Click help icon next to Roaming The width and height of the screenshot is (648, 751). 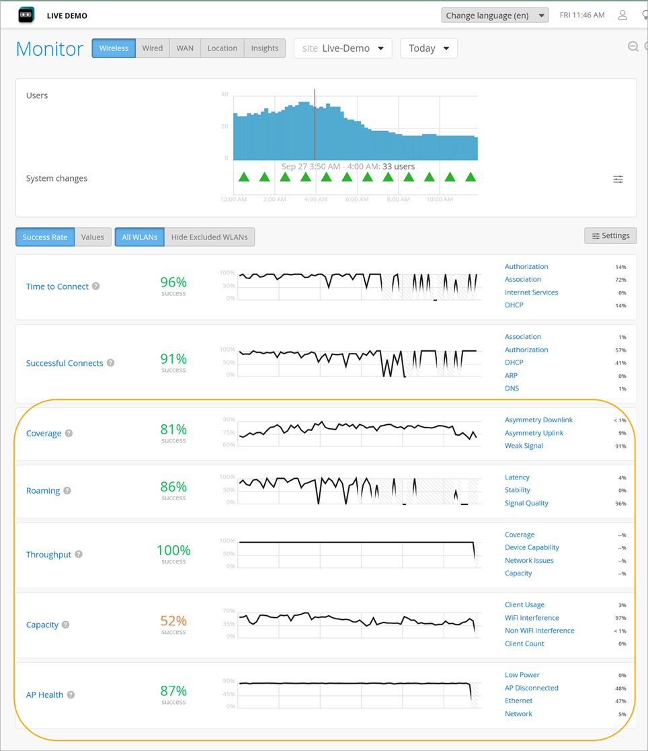(x=67, y=490)
